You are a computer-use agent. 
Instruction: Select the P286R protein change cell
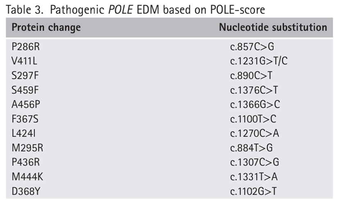(26, 47)
